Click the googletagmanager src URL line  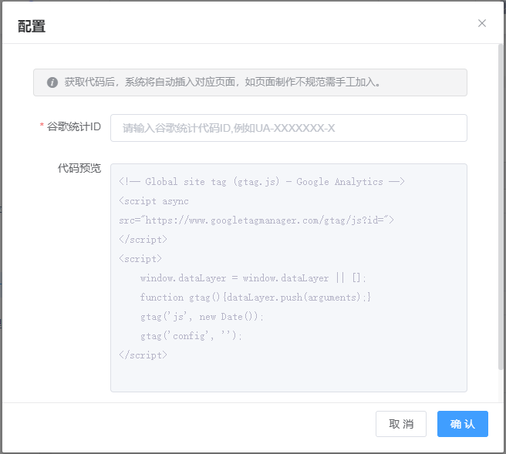(x=256, y=220)
